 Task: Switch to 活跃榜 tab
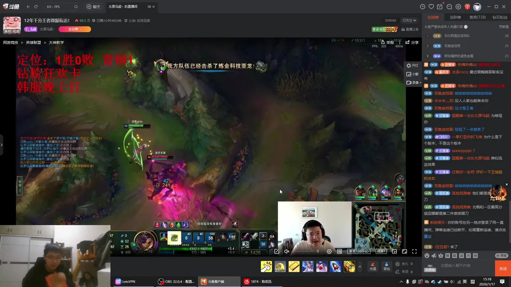[455, 17]
